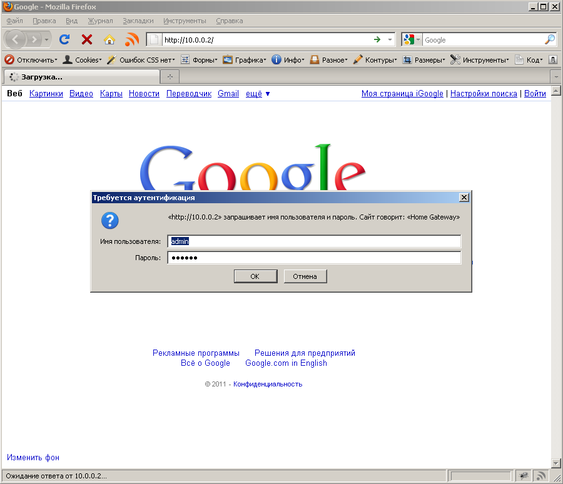Open the Закладки menu
563x484 pixels.
(x=138, y=21)
